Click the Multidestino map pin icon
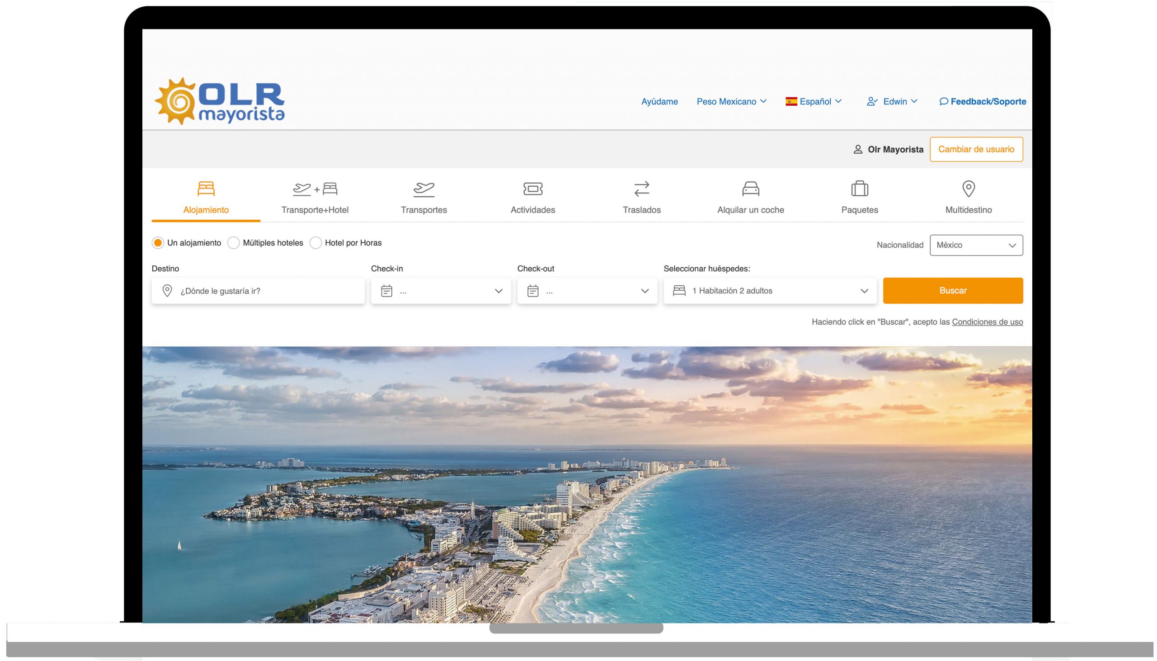 968,189
